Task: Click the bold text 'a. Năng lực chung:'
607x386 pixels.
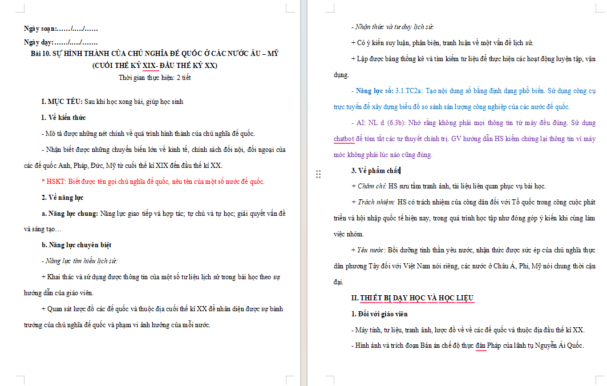Action: click(70, 214)
